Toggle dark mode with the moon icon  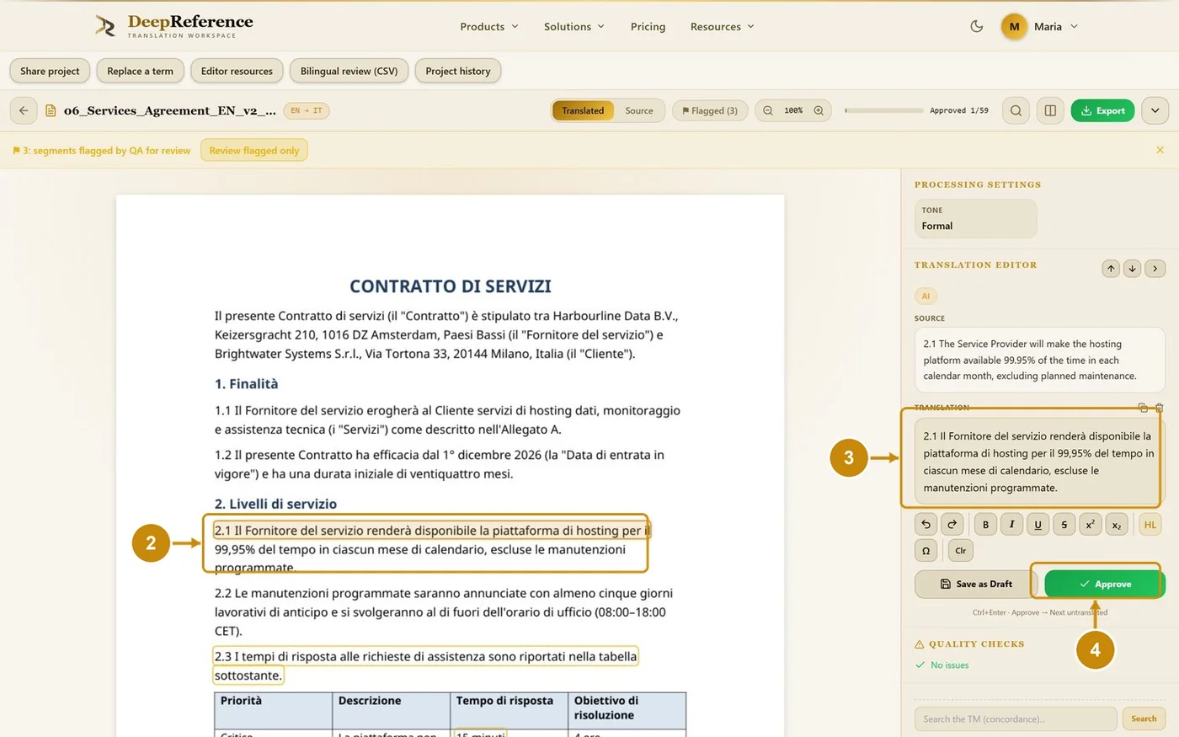[x=977, y=26]
